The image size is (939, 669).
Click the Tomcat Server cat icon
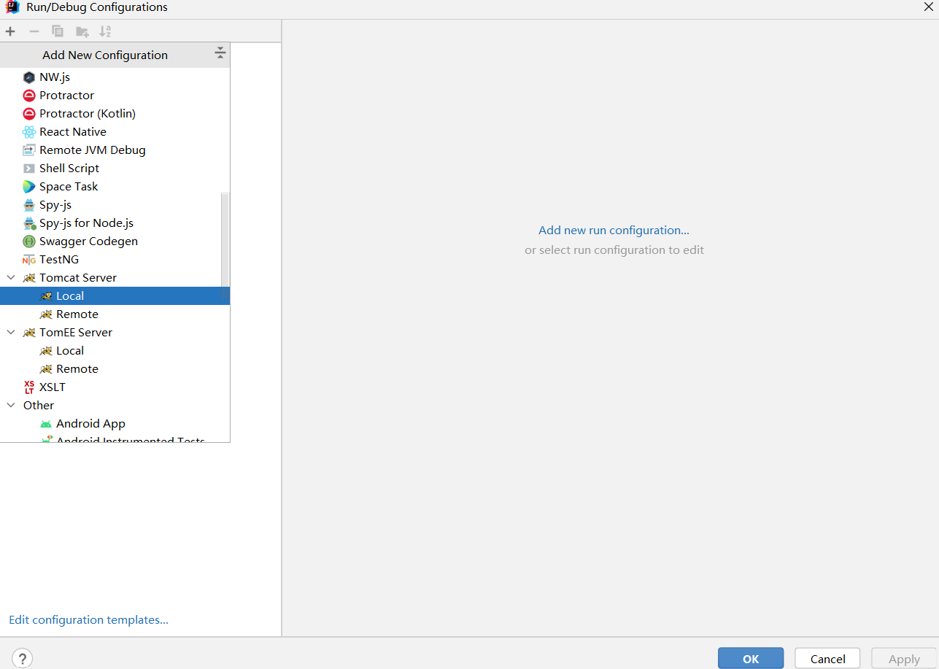click(x=29, y=278)
